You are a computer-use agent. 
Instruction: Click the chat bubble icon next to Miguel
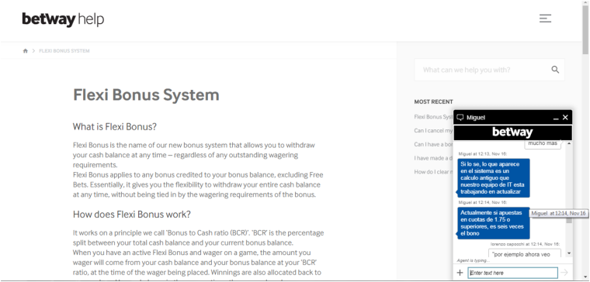pos(460,118)
